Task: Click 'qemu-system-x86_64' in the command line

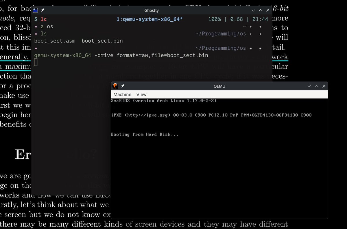Action: (x=63, y=55)
